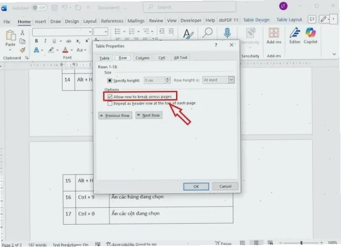Apply Subscript formatting
The height and width of the screenshot is (247, 341).
pyautogui.click(x=78, y=41)
